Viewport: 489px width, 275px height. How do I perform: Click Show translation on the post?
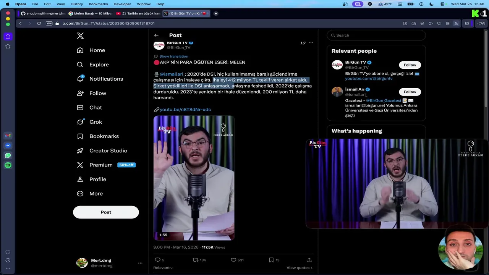coord(173,56)
